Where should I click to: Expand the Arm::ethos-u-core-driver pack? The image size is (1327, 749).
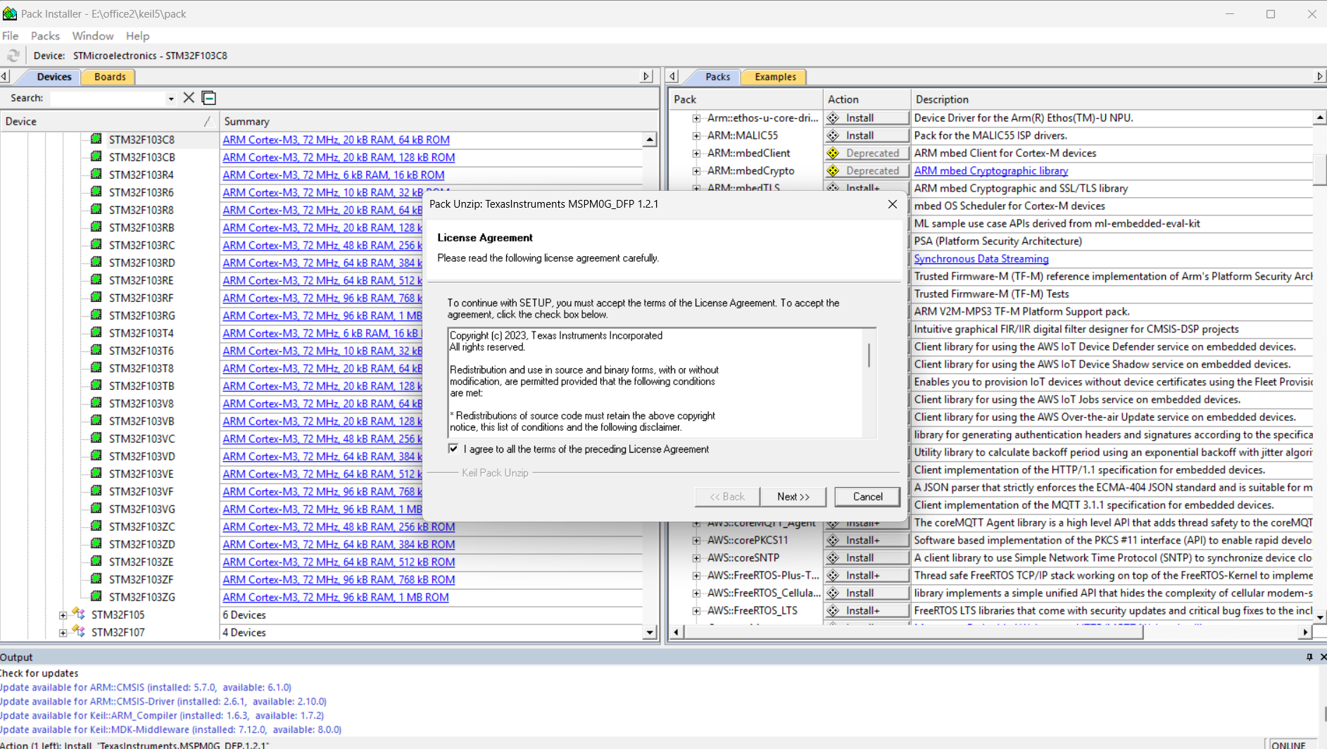(696, 118)
